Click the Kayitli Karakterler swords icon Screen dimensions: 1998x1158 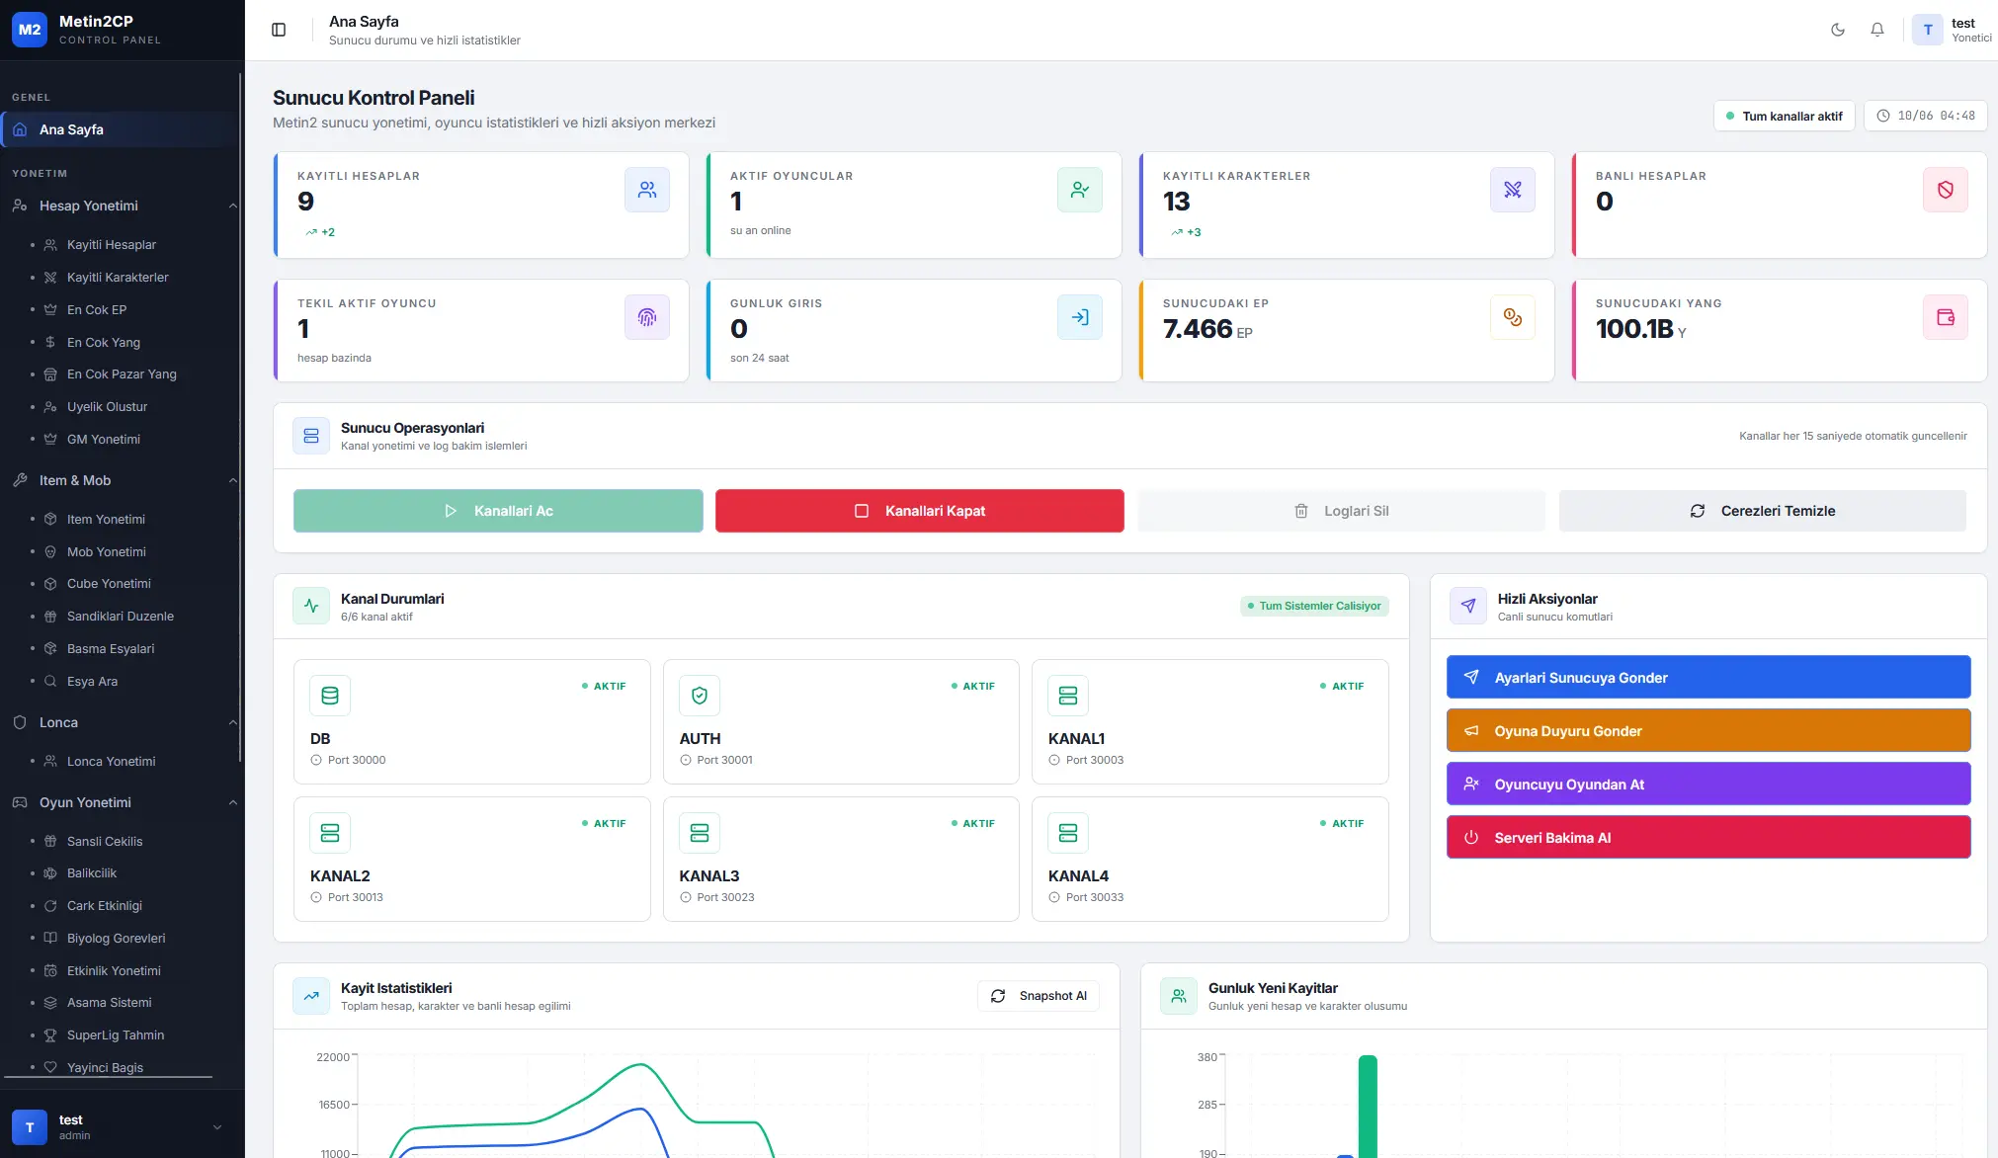(x=1513, y=190)
